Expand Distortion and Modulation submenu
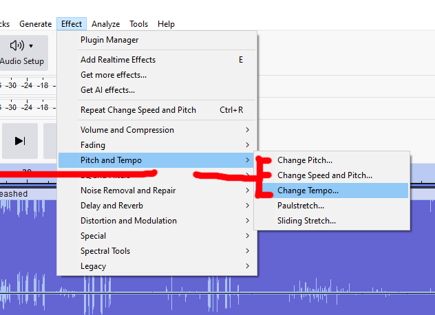This screenshot has height=315, width=435. [x=129, y=221]
